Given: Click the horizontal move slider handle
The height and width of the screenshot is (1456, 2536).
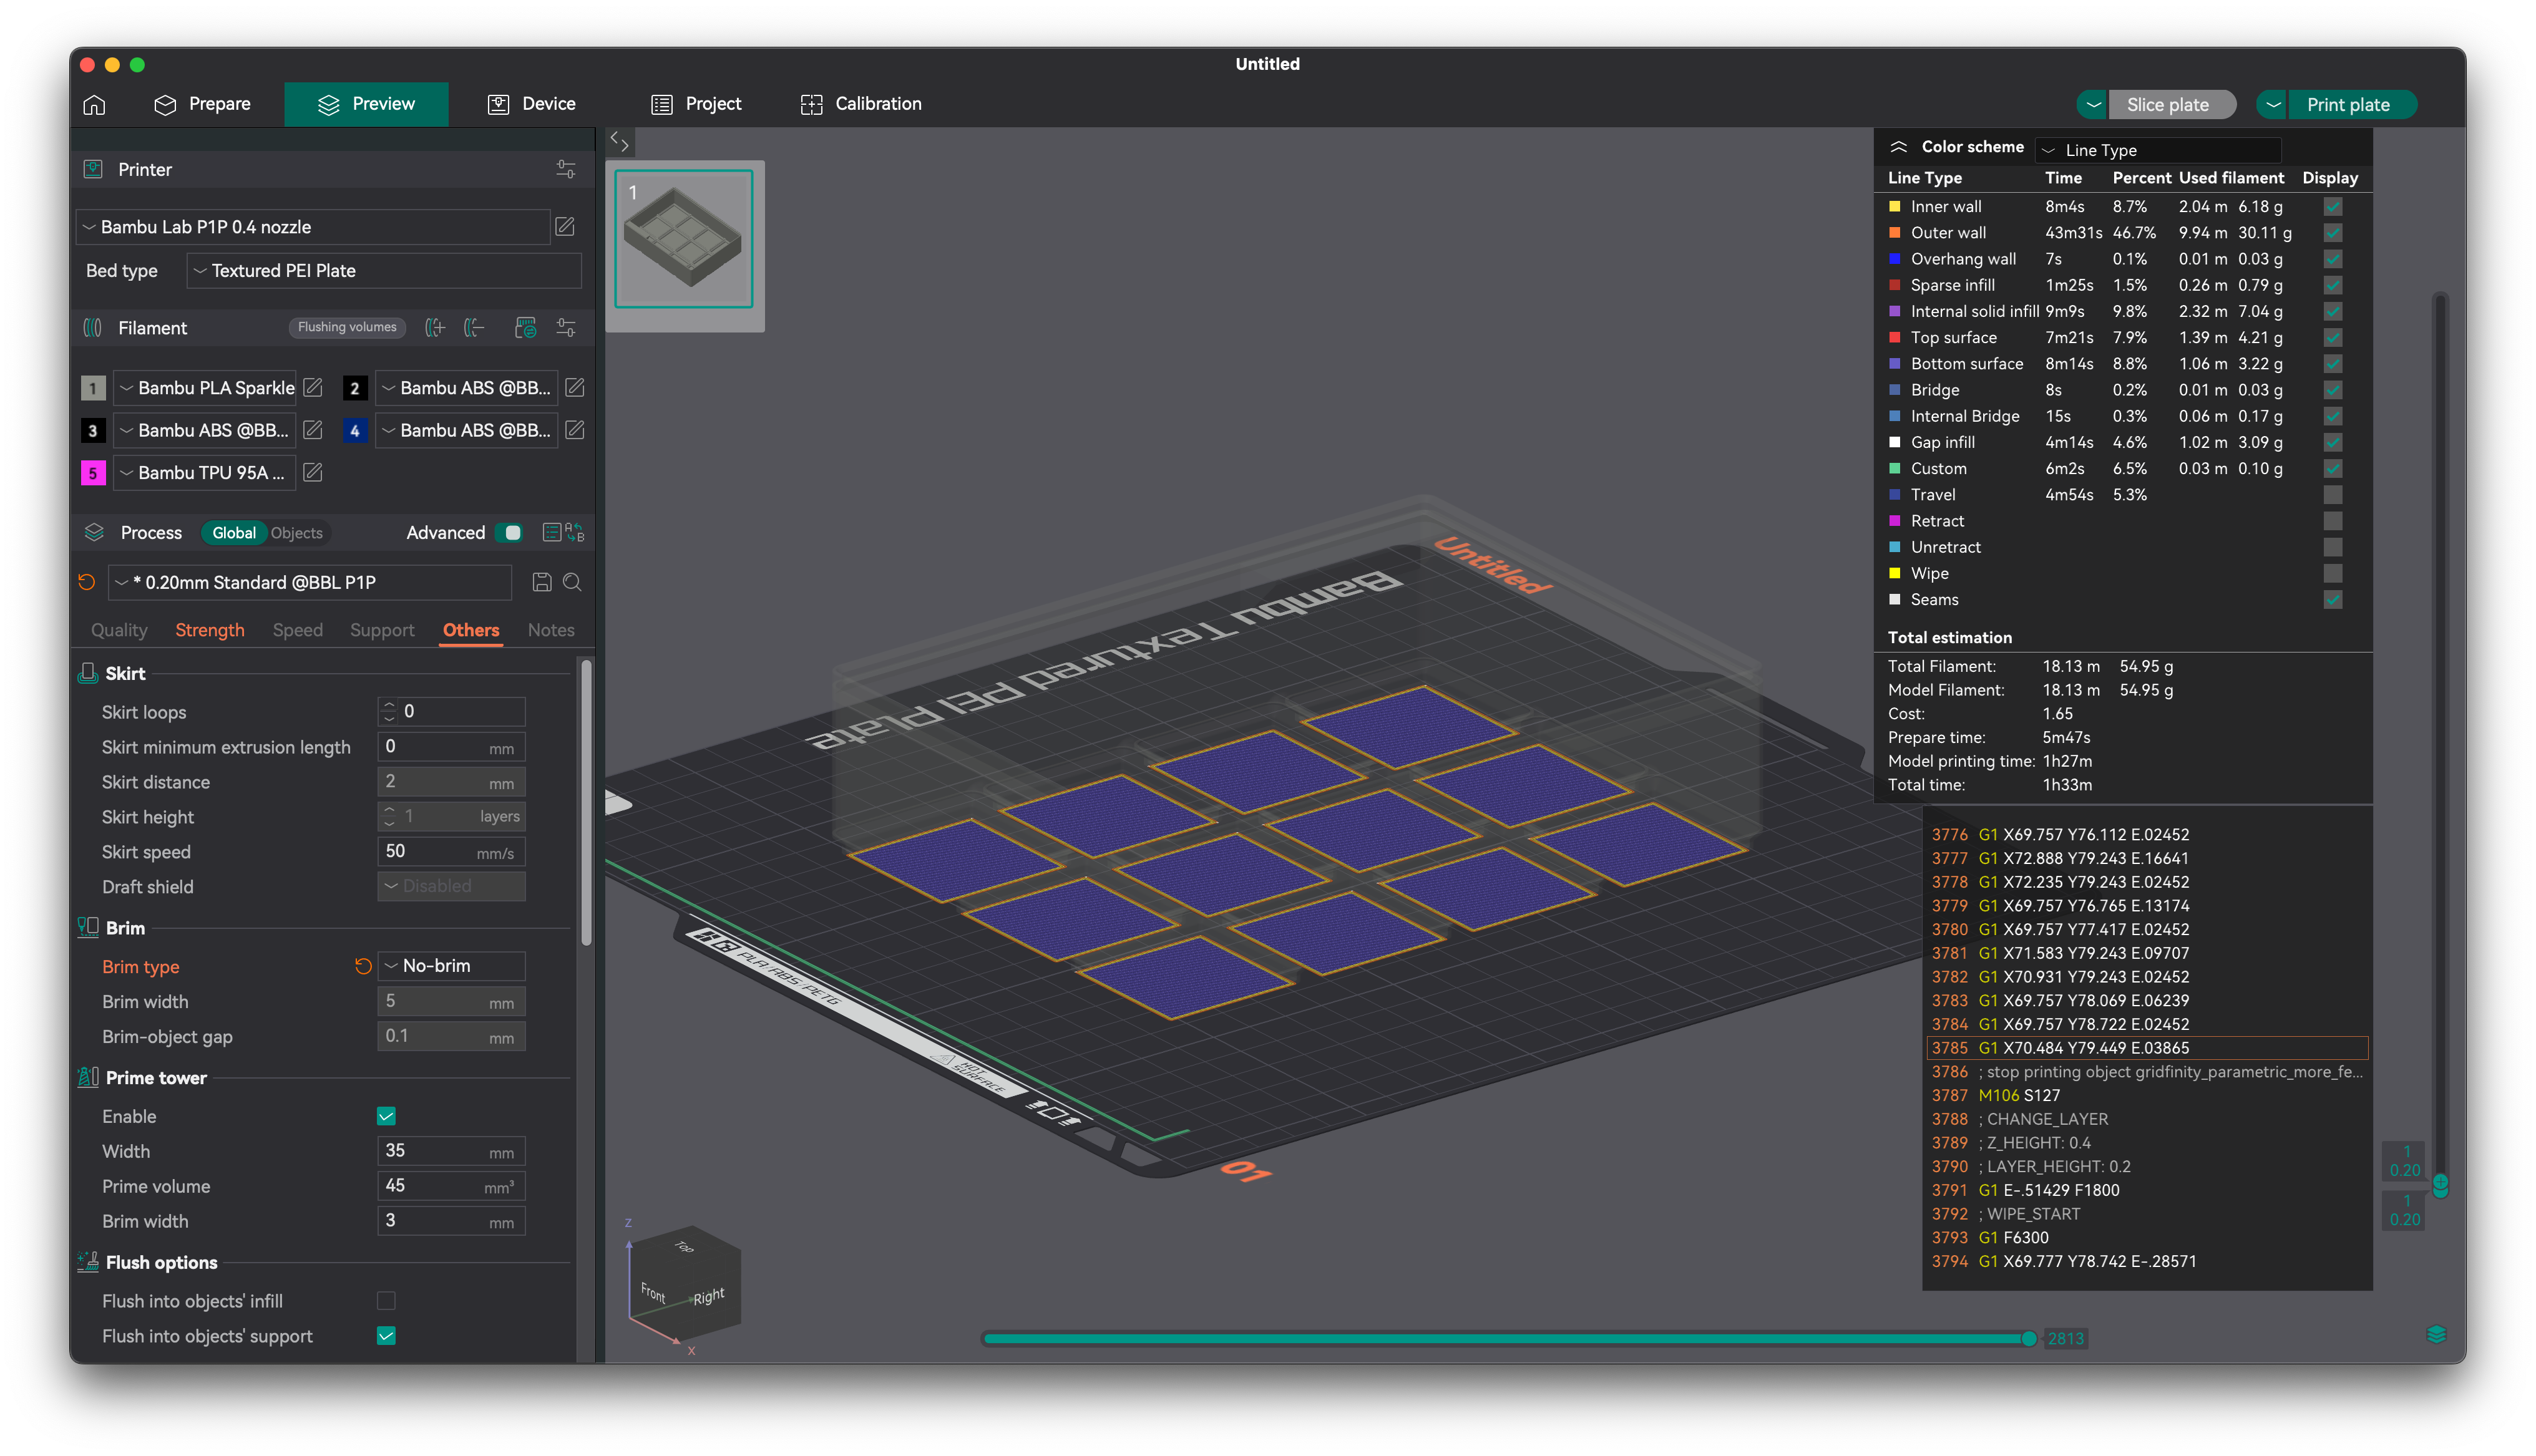Looking at the screenshot, I should (x=2029, y=1338).
